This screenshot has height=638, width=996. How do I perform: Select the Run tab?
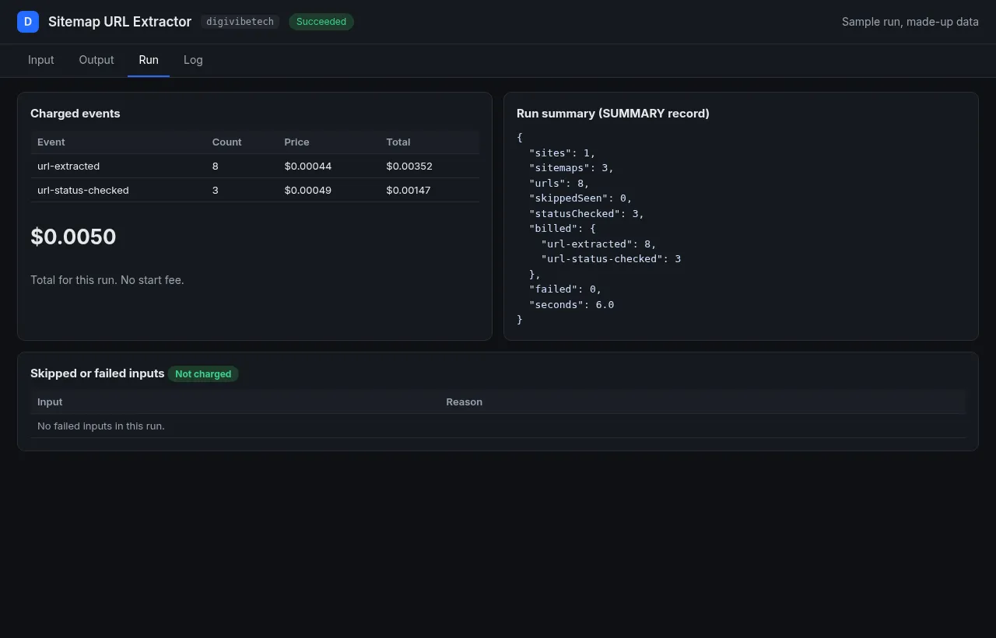pos(149,60)
